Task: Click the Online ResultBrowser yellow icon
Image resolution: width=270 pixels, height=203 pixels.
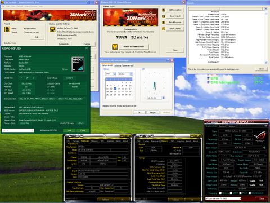Action: tap(115, 46)
